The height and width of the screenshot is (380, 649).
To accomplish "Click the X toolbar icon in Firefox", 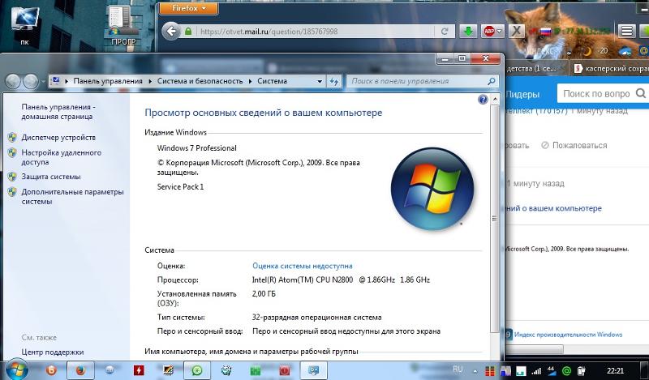I will 516,32.
